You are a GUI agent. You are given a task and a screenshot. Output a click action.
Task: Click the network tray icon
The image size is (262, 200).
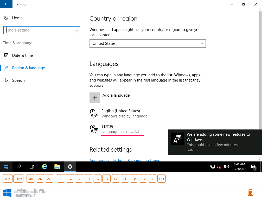coord(212,167)
